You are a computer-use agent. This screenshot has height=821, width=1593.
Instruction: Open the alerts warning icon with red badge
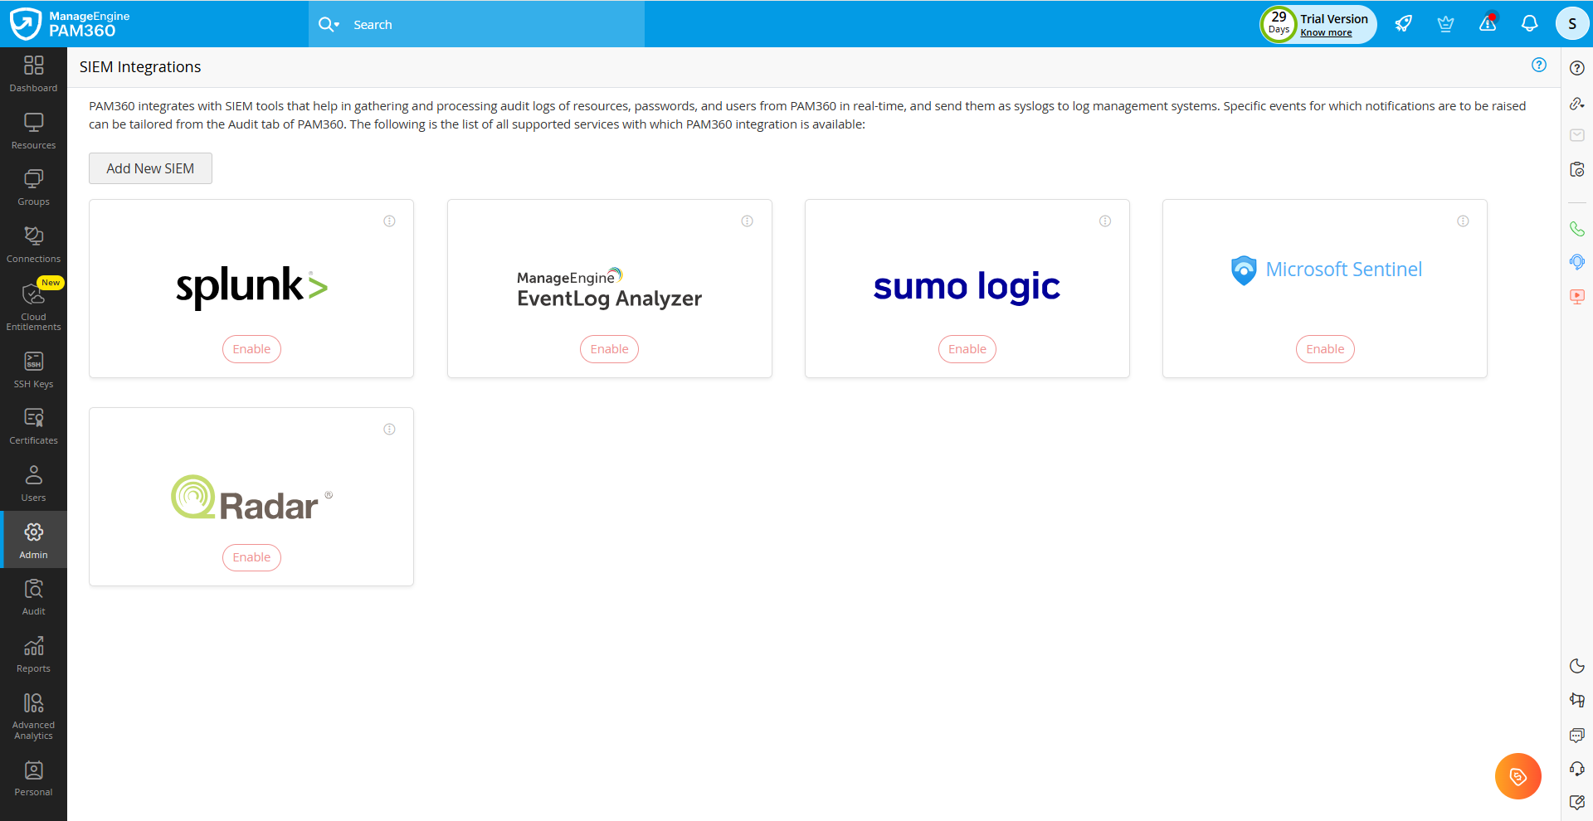(x=1487, y=24)
